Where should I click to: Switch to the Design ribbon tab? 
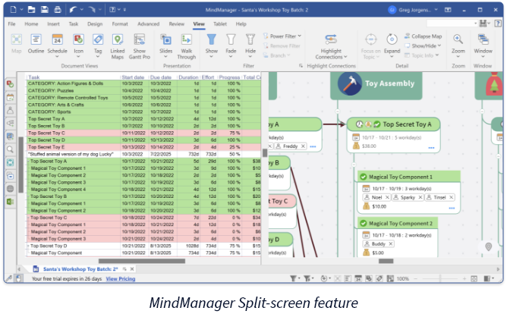click(x=95, y=24)
